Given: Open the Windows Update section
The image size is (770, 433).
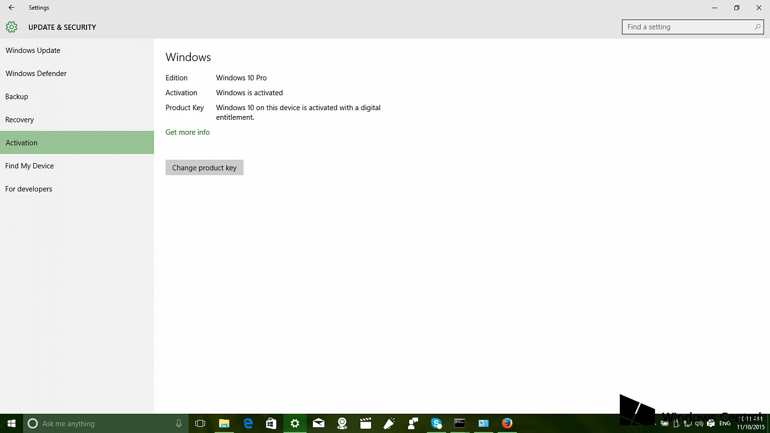Looking at the screenshot, I should click(x=77, y=50).
